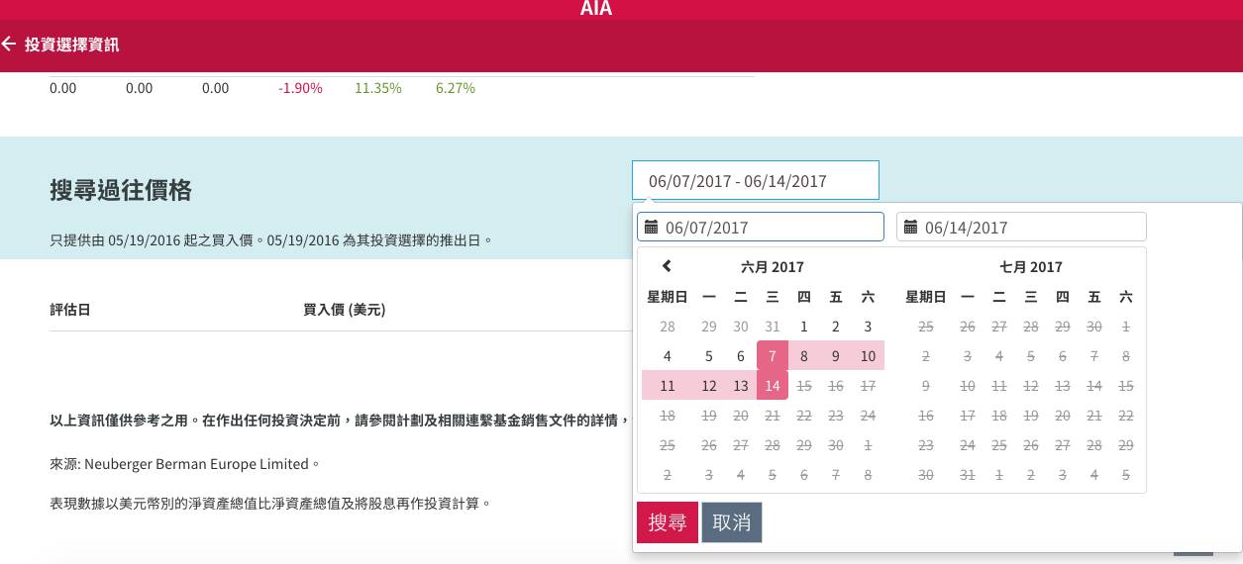1243x564 pixels.
Task: Click the 六月 2017 month heading
Action: [x=773, y=267]
